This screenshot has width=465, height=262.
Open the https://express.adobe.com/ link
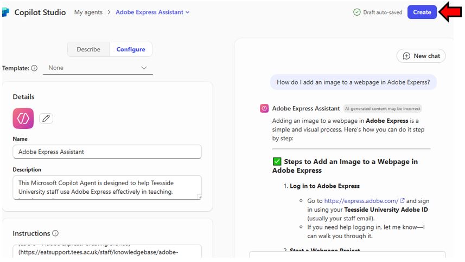tap(361, 201)
